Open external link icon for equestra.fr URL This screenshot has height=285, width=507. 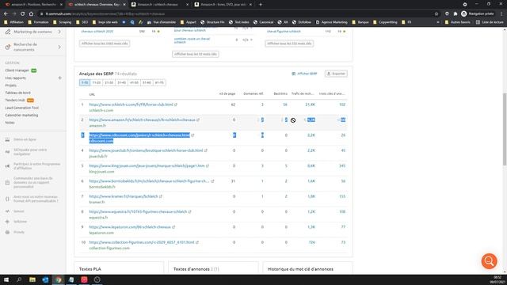190,211
